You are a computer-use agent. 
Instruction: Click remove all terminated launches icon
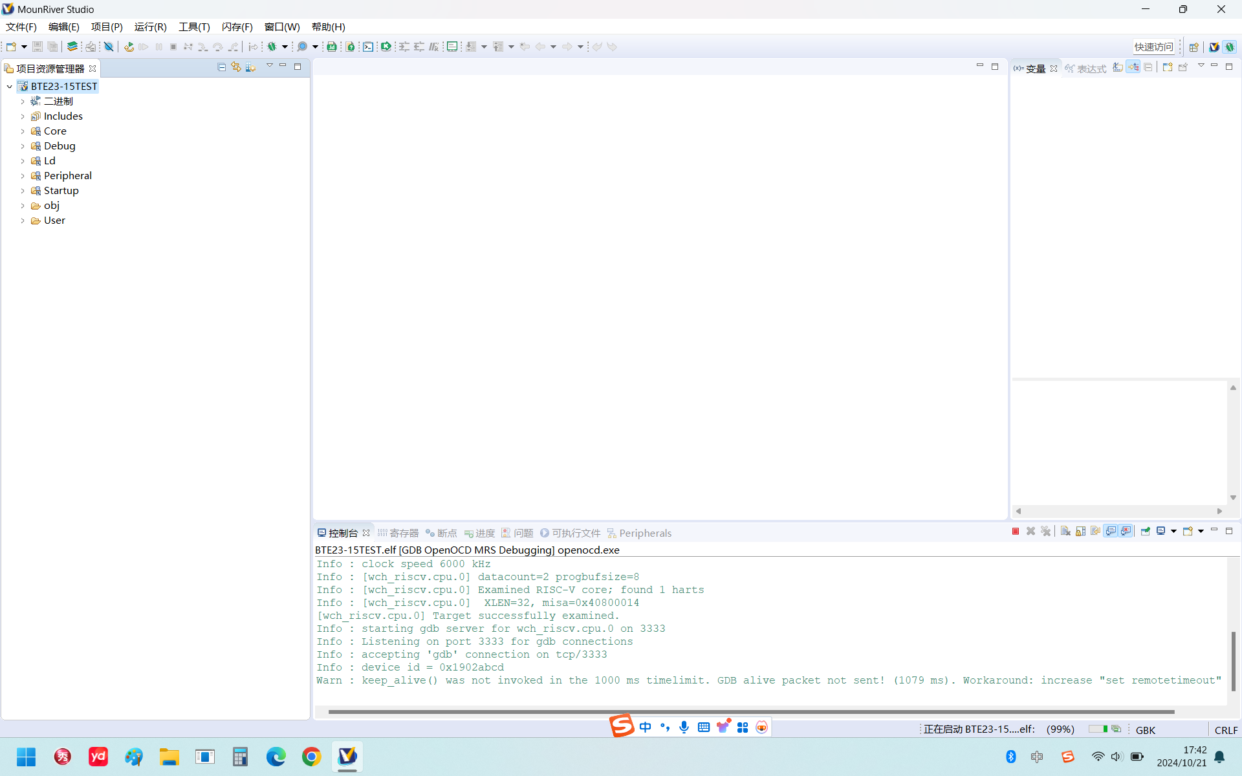1046,532
